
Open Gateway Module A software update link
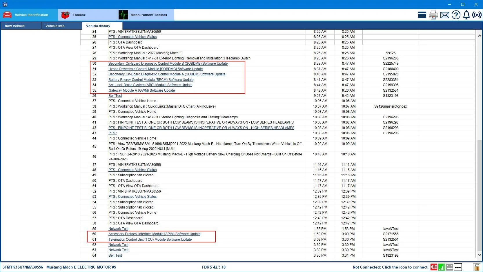tap(142, 90)
